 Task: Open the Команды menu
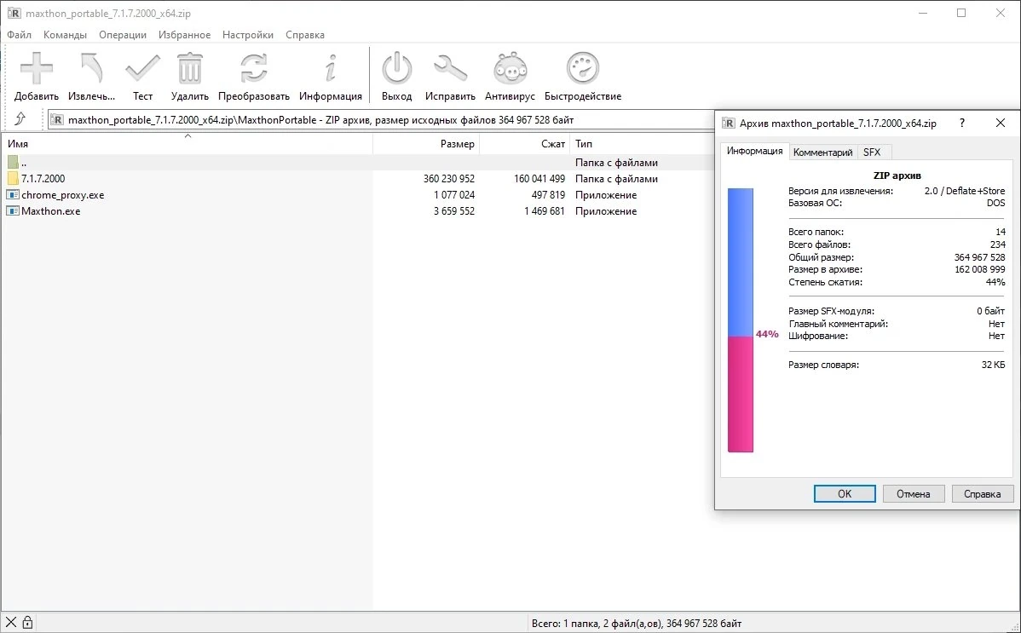point(65,35)
